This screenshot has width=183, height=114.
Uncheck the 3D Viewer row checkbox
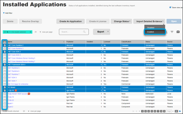(5, 87)
